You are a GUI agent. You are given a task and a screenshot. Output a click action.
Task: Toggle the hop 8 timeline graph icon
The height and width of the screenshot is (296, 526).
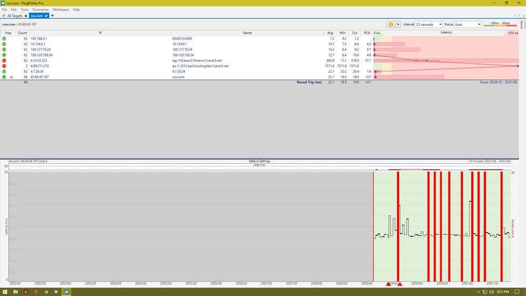pyautogui.click(x=12, y=77)
